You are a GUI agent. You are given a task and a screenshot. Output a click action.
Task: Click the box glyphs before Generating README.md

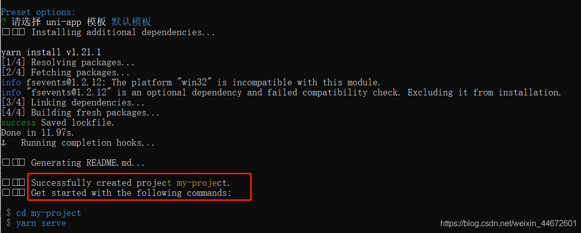[13, 163]
